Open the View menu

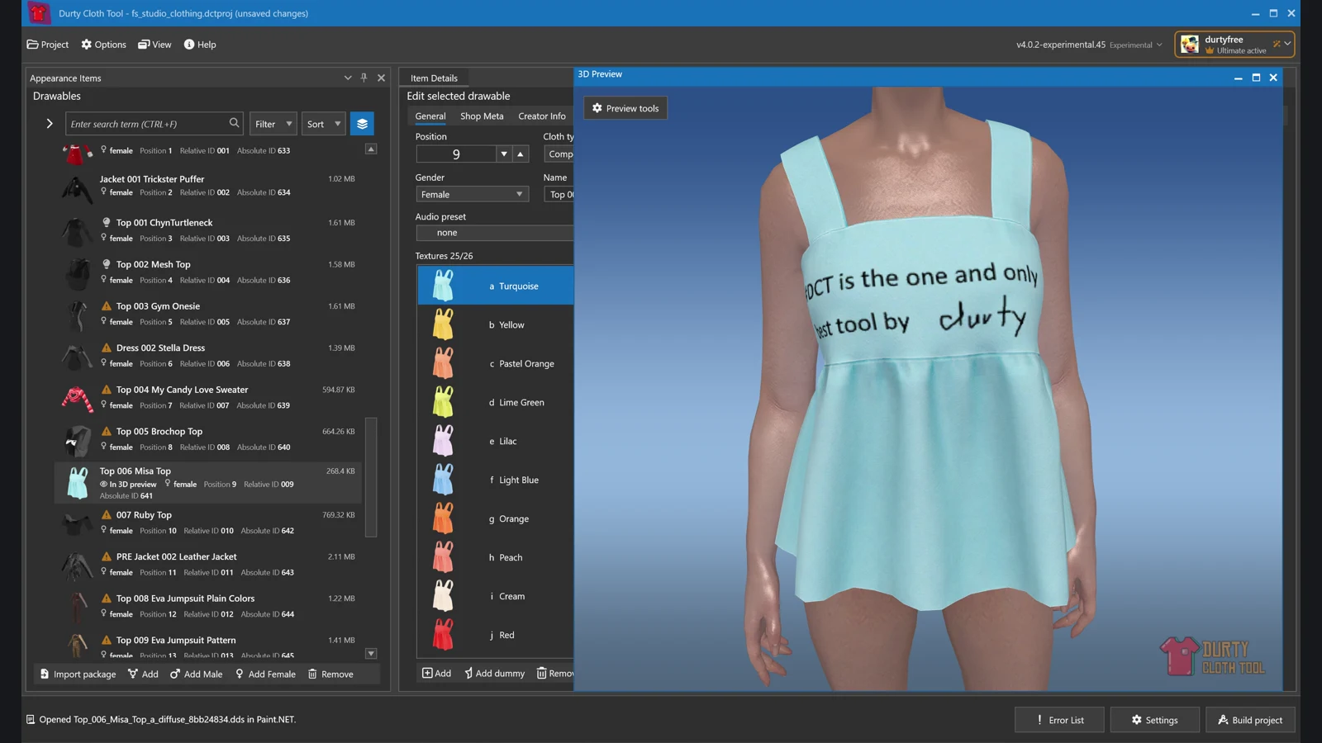(x=155, y=45)
